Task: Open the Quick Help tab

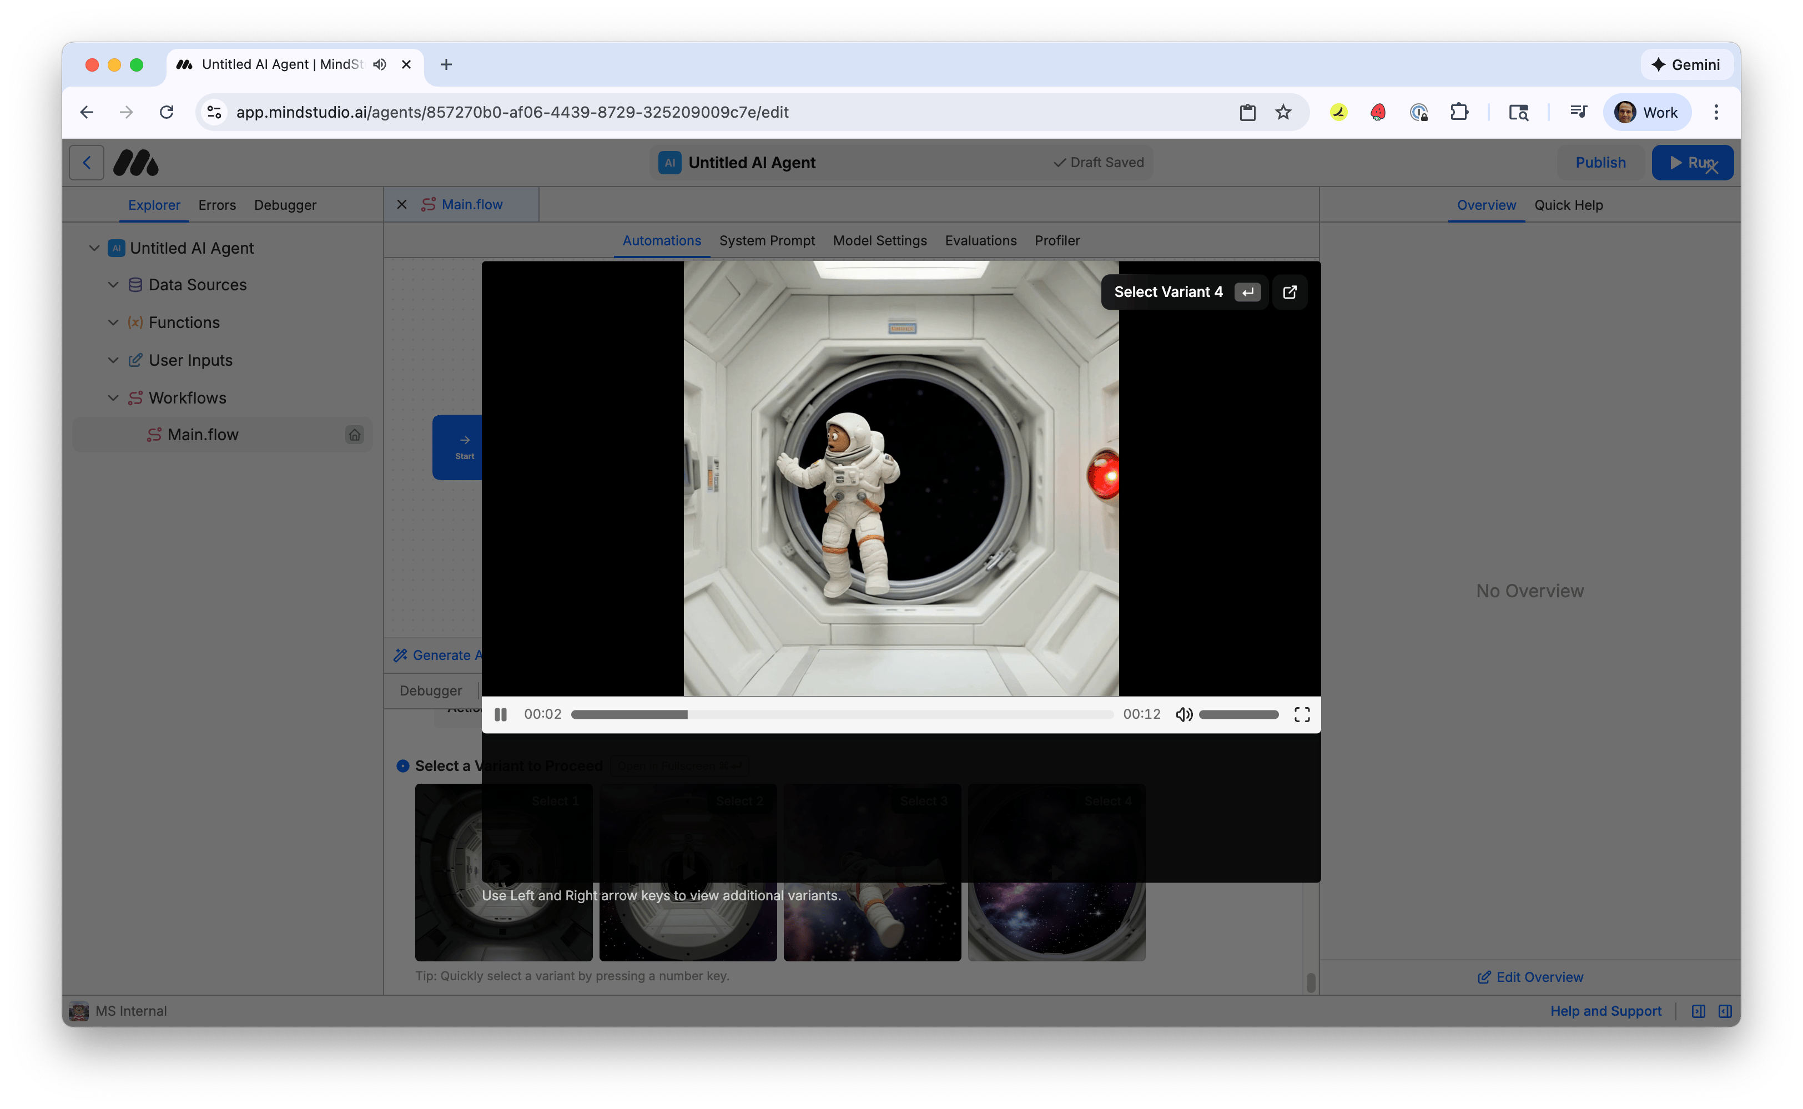Action: pyautogui.click(x=1568, y=205)
